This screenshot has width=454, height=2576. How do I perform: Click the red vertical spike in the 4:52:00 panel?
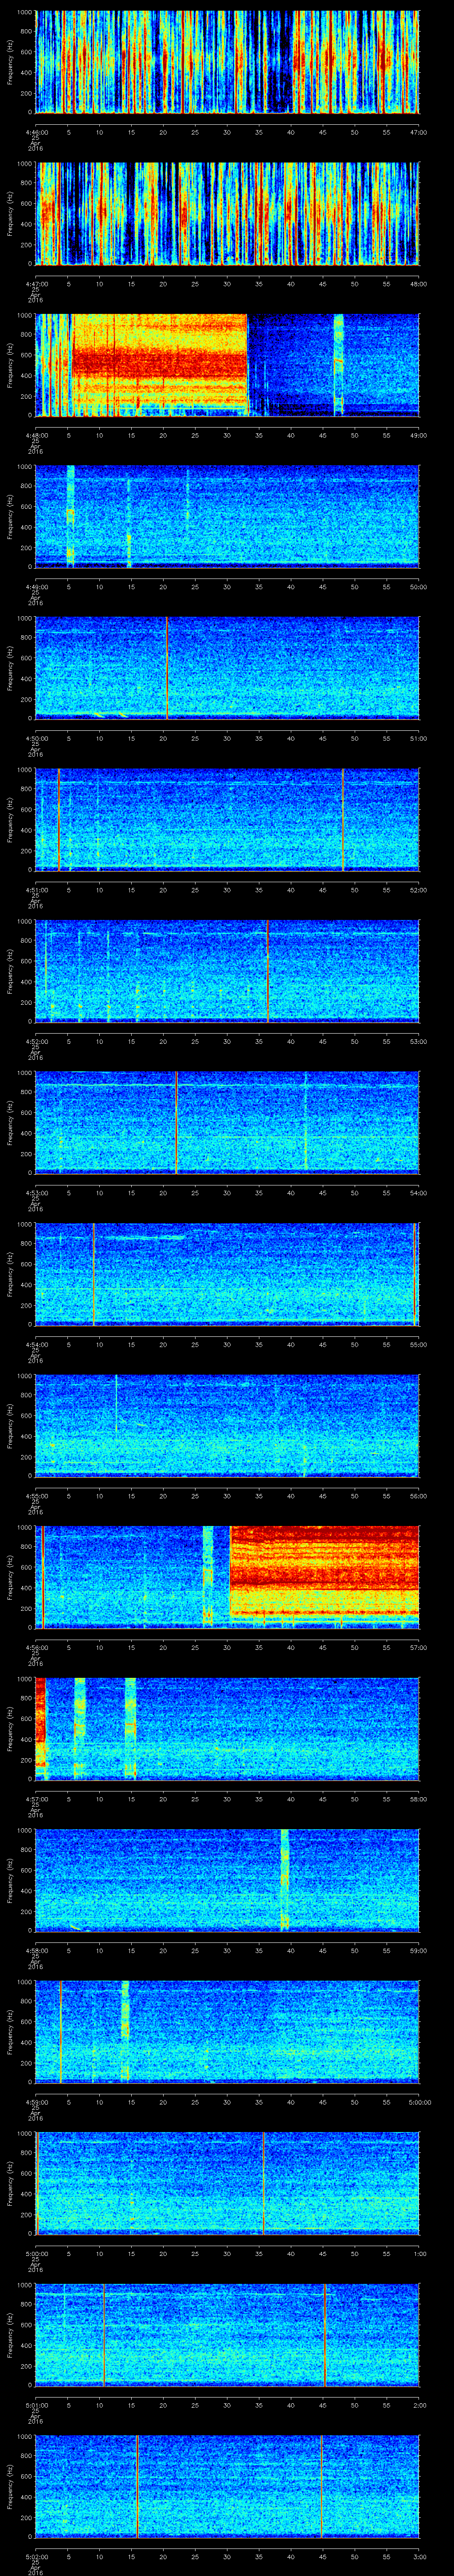coord(267,971)
